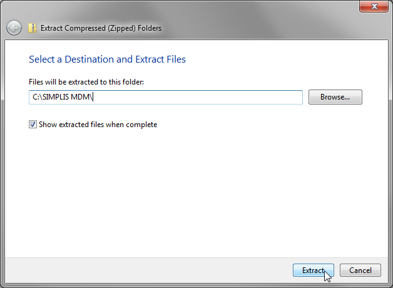Click the zipped folder icon in title
The height and width of the screenshot is (288, 393).
coord(33,28)
